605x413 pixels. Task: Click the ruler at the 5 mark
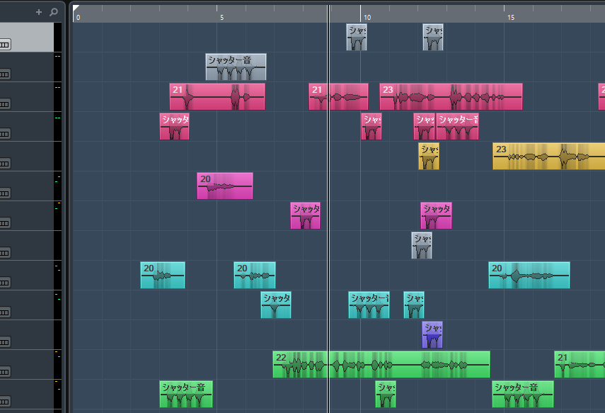click(221, 18)
